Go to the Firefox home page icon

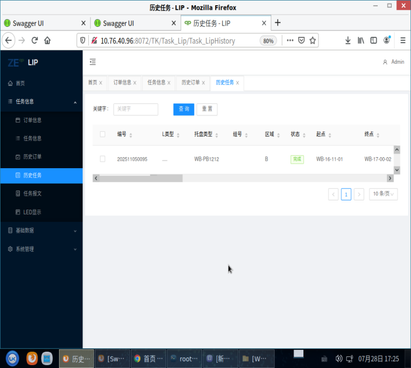click(47, 40)
